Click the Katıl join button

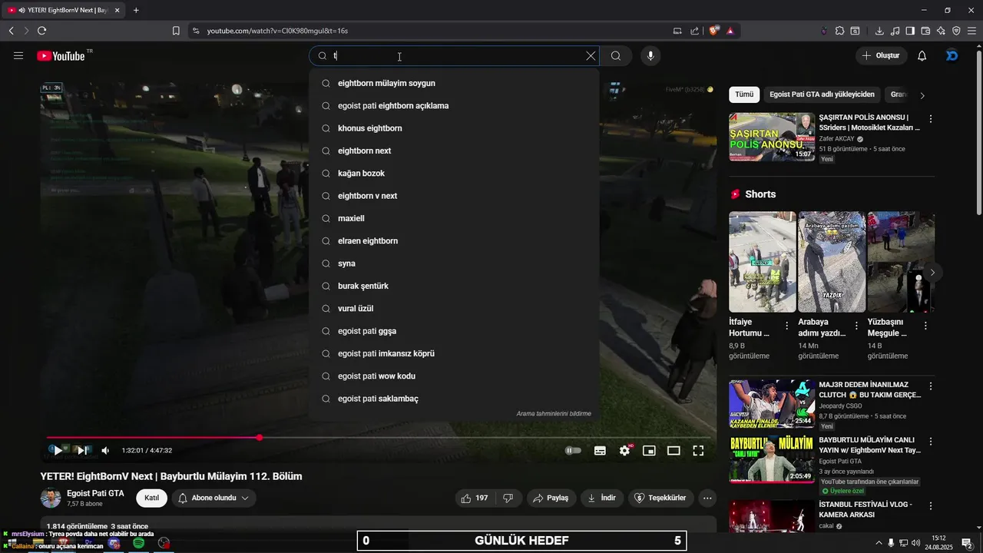[152, 498]
